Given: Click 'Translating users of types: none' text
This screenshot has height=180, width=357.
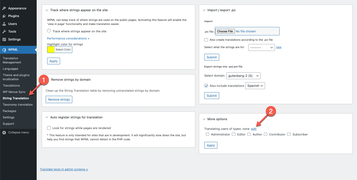Looking at the screenshot, I should (227, 129).
